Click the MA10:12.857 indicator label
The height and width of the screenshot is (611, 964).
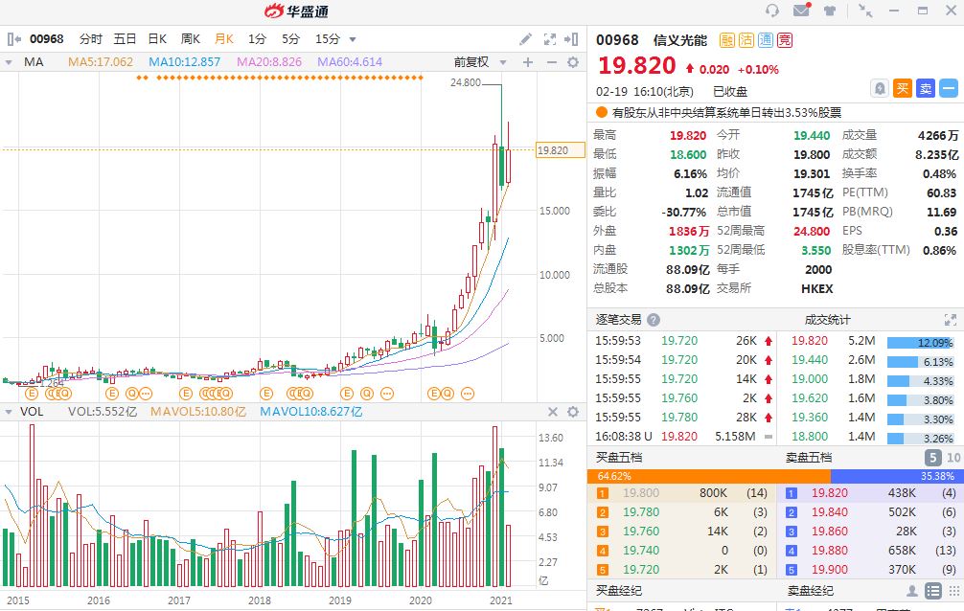click(184, 62)
